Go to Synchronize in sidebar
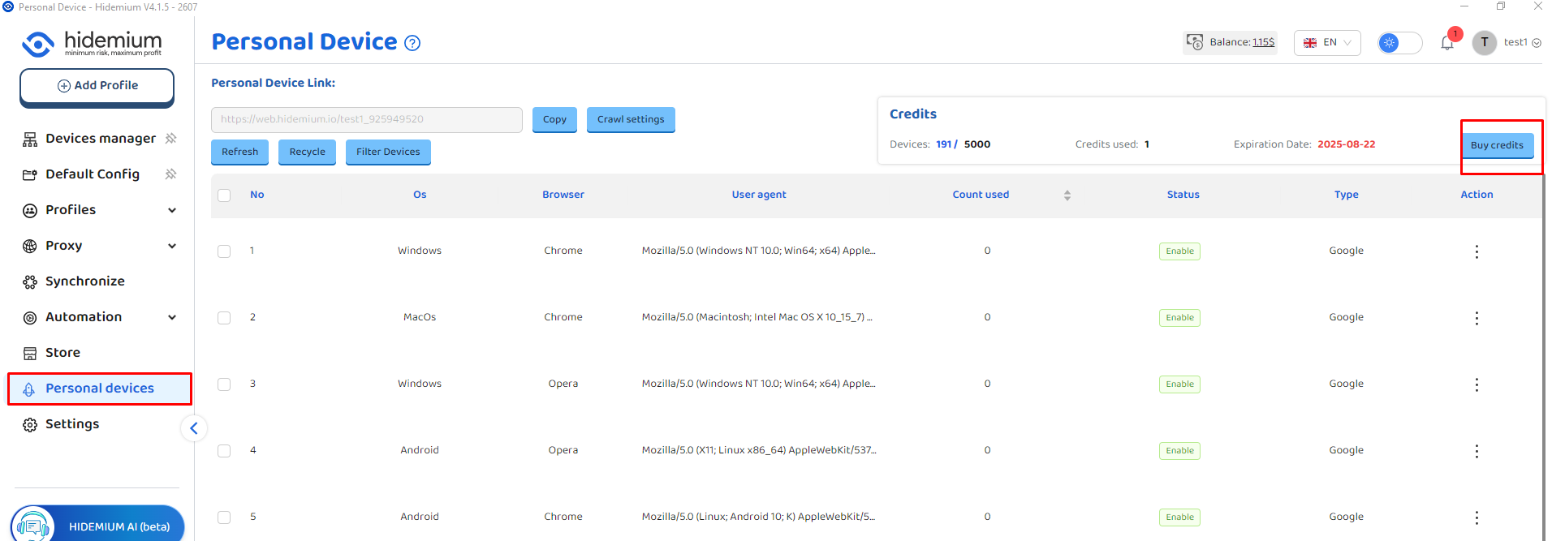1552x541 pixels. 84,281
